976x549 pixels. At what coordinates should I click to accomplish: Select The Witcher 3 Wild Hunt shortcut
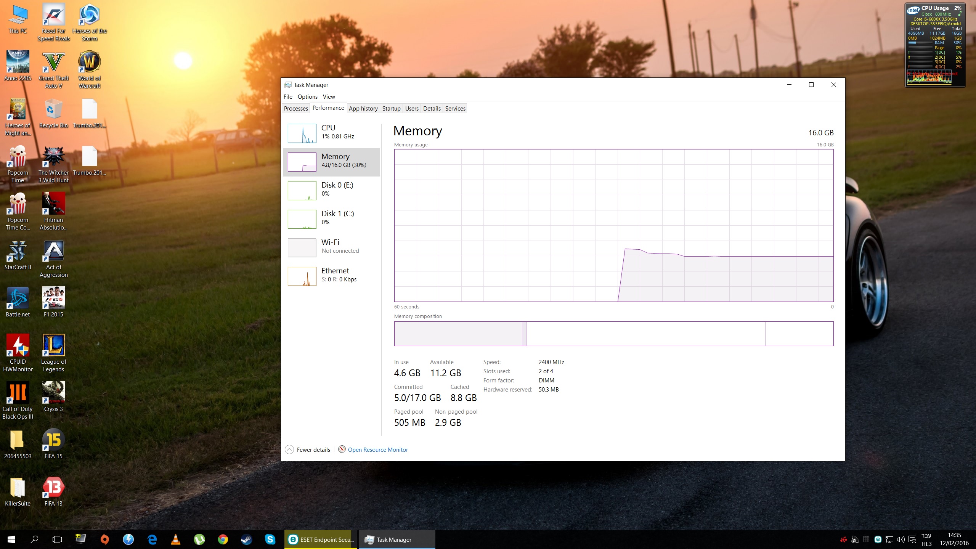coord(53,165)
